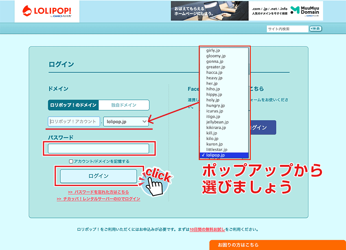Focus the site search field
The width and height of the screenshot is (346, 250).
tap(287, 29)
